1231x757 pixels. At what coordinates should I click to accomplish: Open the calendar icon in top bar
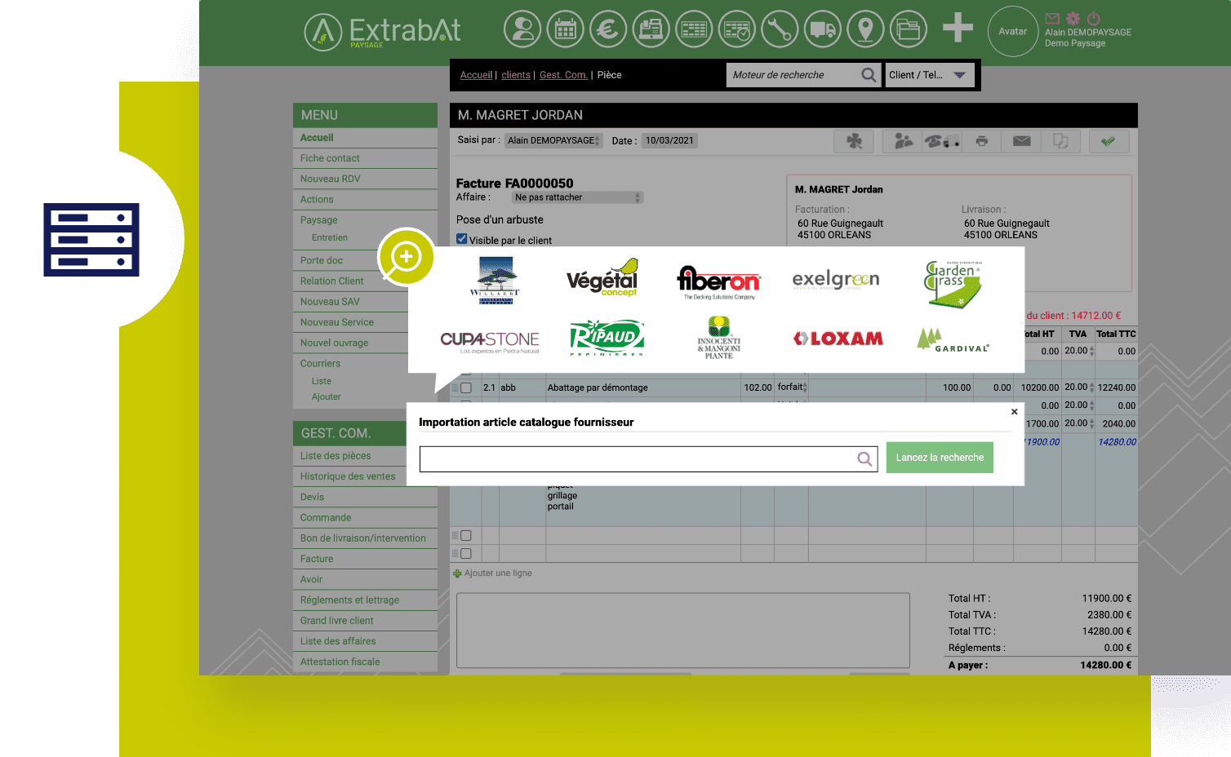(566, 29)
